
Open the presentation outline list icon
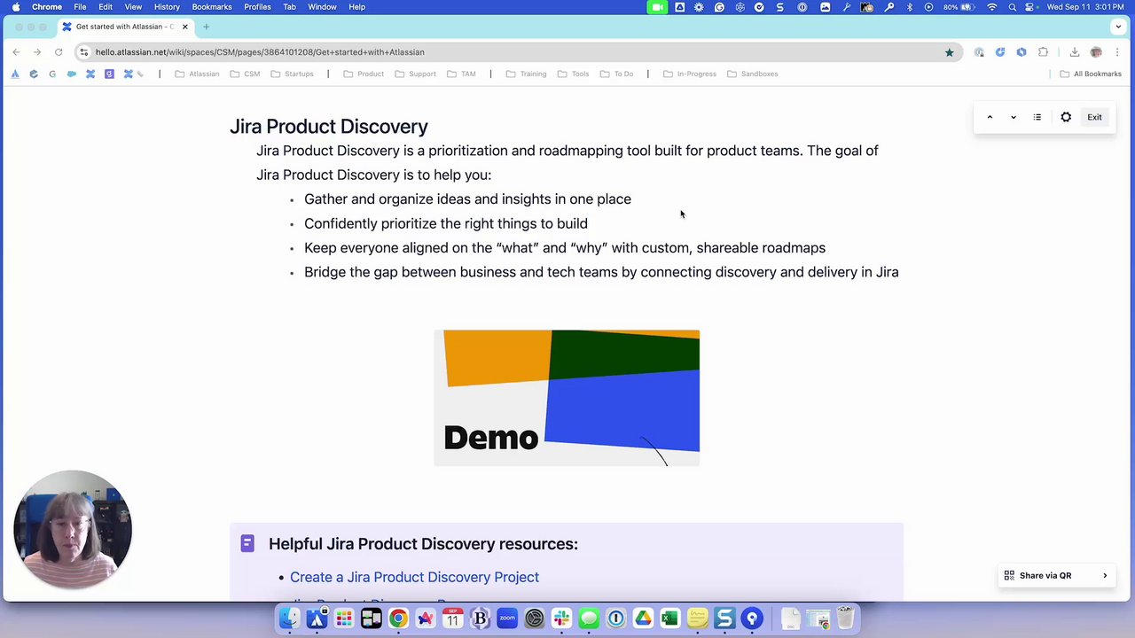click(1037, 117)
